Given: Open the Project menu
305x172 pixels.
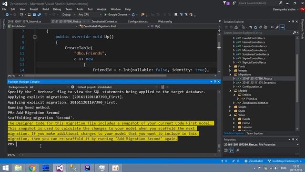Looking at the screenshot, I should (x=34, y=9).
